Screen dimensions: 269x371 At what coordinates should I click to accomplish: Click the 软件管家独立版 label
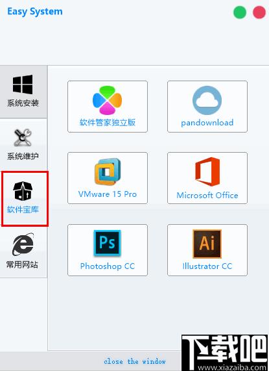click(x=108, y=123)
